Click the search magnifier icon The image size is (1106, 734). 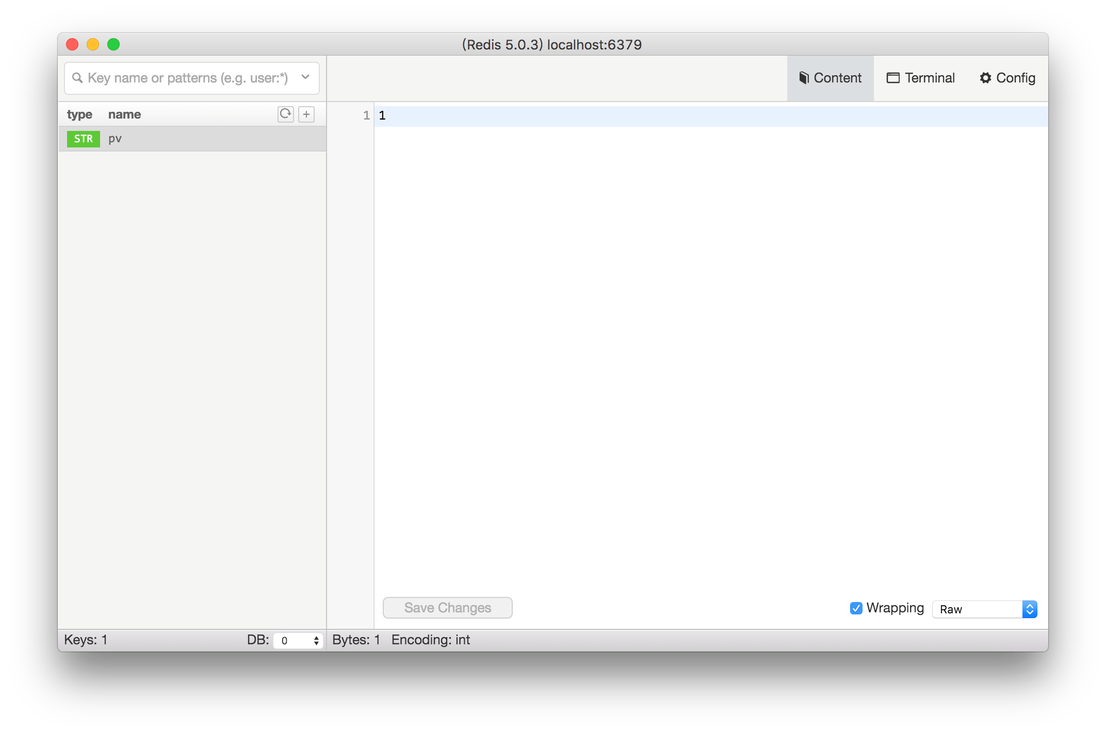point(77,78)
